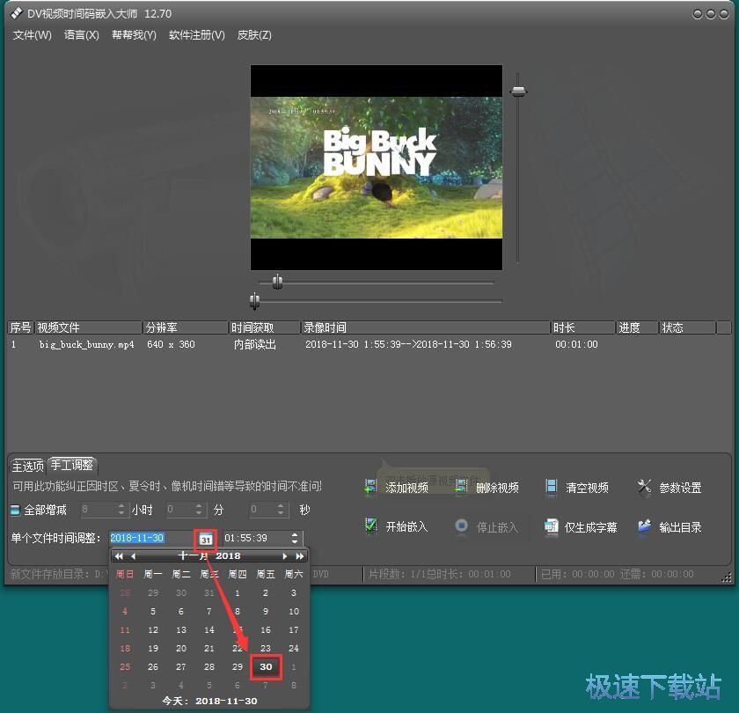
Task: Click the 分辨率 column header
Action: point(186,327)
